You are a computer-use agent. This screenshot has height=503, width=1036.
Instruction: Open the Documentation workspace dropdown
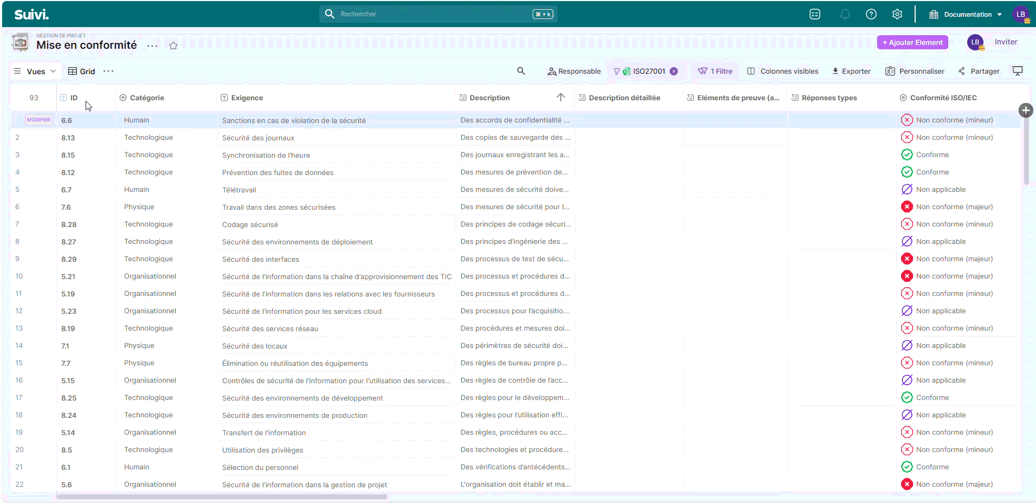click(x=967, y=15)
